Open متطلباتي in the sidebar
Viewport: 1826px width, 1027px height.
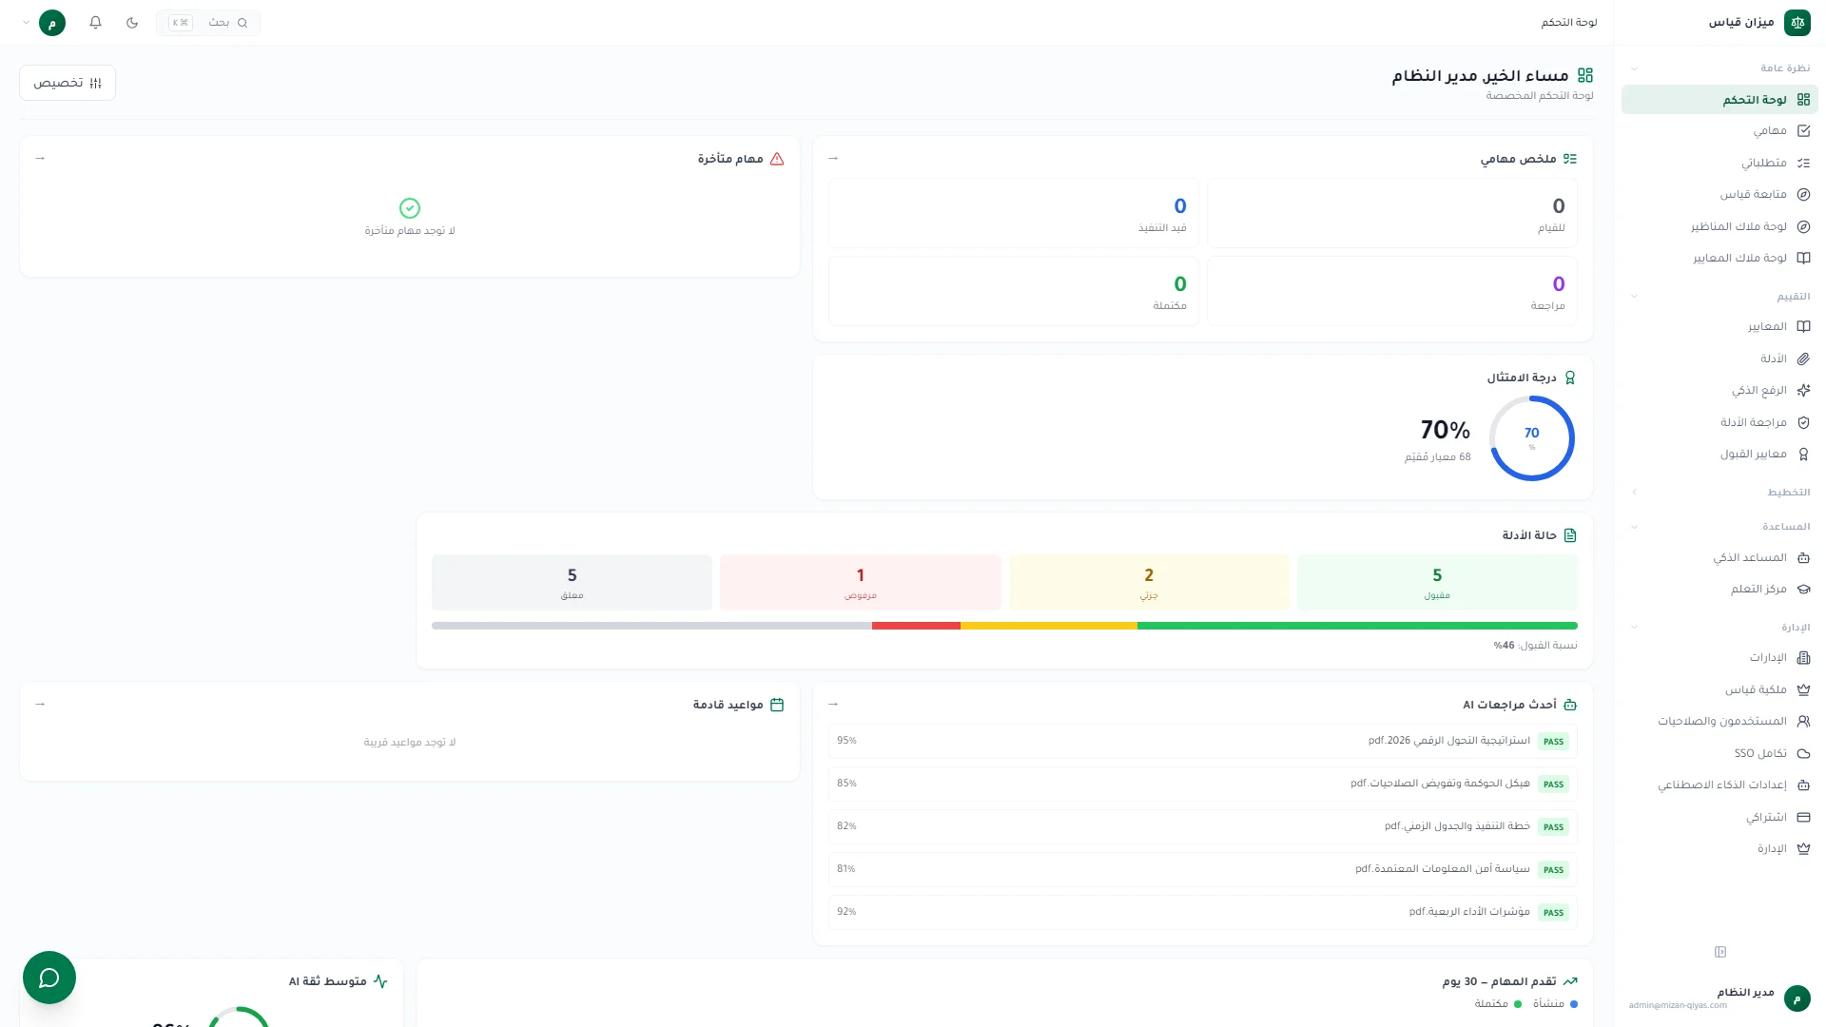(1719, 163)
